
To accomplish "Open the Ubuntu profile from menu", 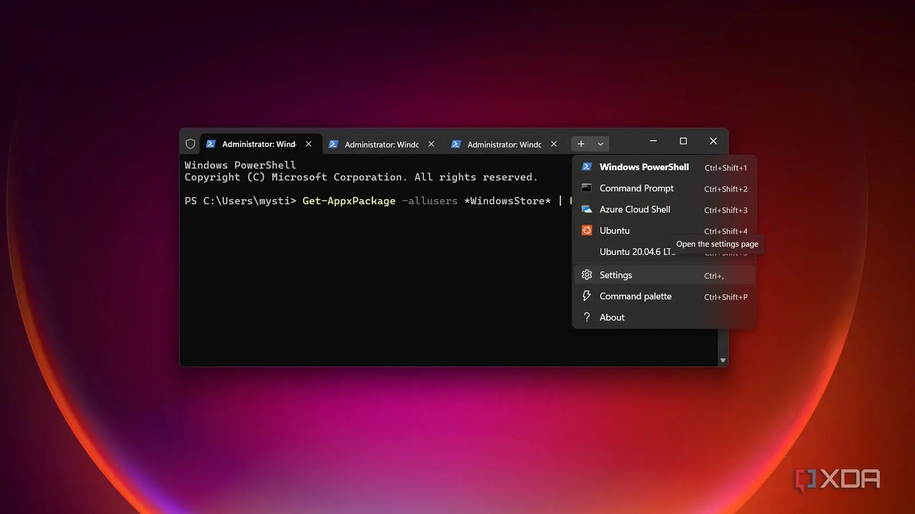I will (665, 231).
